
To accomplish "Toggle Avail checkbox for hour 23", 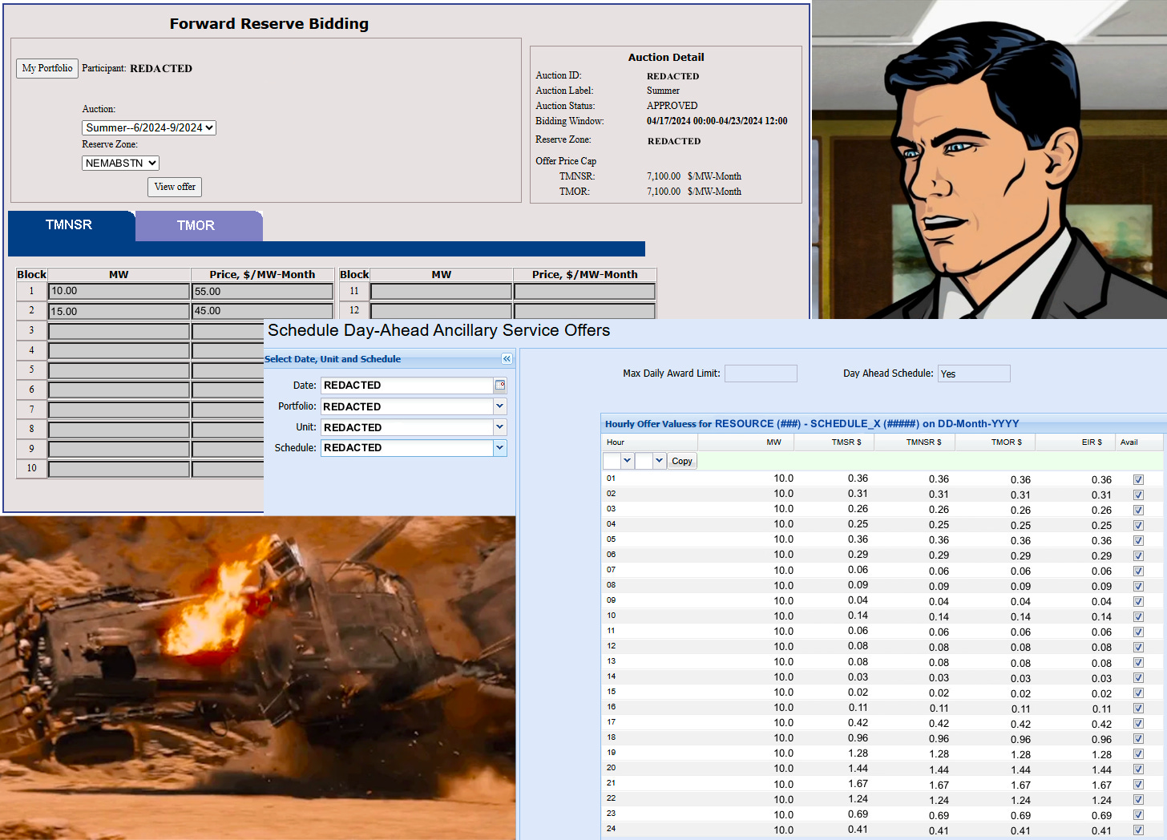I will [1138, 815].
